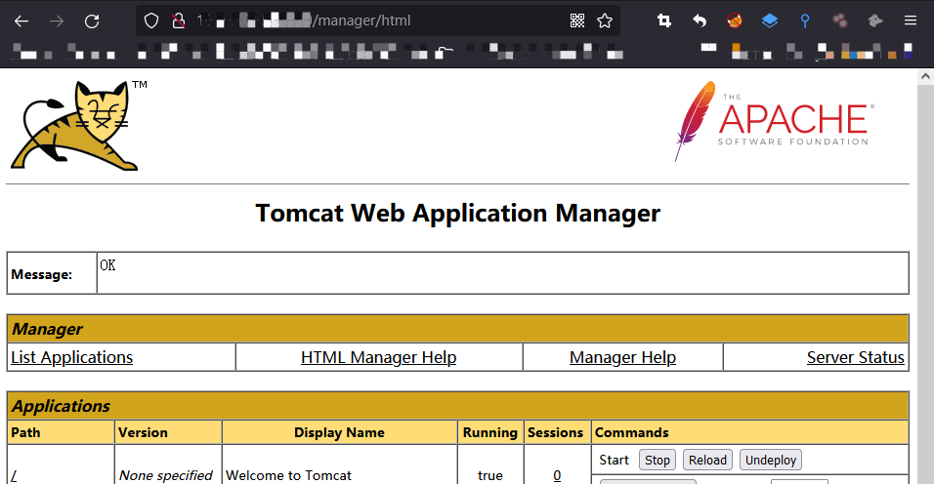Click the Display Name column header
The image size is (934, 484).
(340, 433)
